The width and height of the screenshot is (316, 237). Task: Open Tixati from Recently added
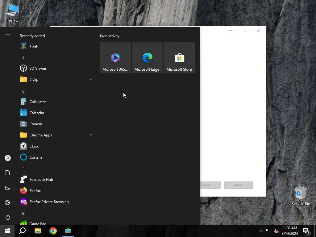[x=56, y=46]
